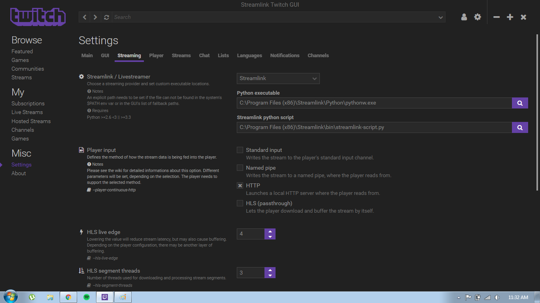
Task: Open the file browser for Python executable
Action: (520, 103)
